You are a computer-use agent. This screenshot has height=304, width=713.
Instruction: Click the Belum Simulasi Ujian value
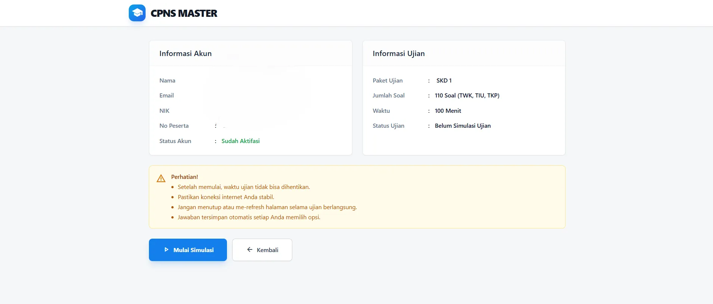[x=463, y=126]
